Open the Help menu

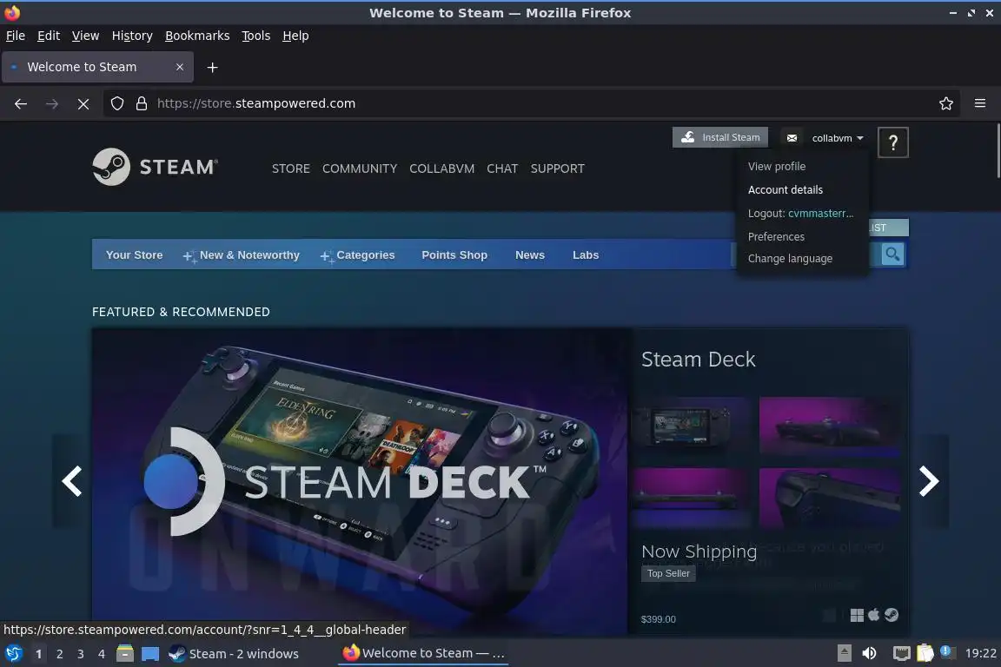295,36
